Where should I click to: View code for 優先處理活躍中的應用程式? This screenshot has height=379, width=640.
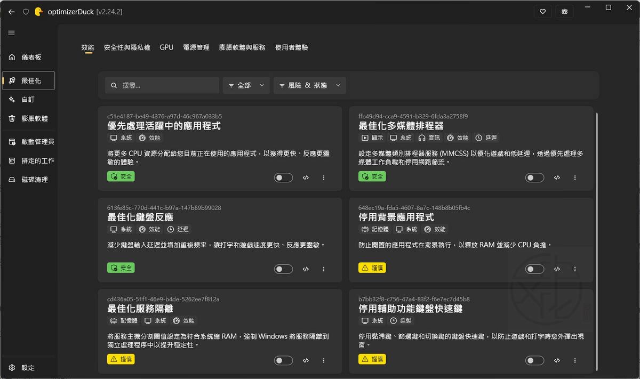click(x=306, y=178)
